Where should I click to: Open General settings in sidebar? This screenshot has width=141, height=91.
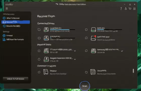coord(16,36)
